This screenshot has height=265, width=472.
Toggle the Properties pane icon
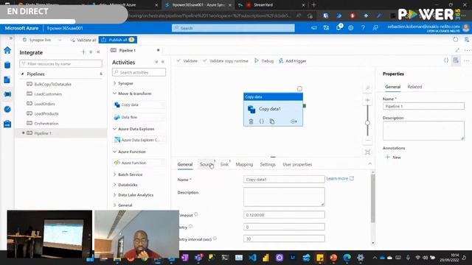456,60
